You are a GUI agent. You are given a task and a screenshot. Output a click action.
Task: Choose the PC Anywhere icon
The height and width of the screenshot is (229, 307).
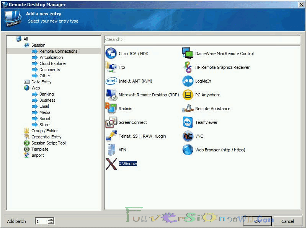click(188, 95)
